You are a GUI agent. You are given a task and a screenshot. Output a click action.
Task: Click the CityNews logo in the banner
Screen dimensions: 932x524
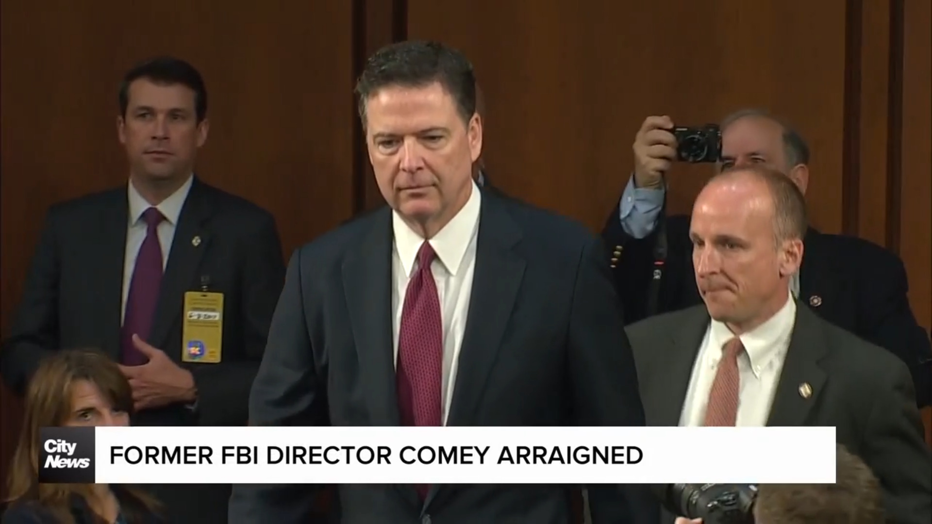click(x=67, y=455)
